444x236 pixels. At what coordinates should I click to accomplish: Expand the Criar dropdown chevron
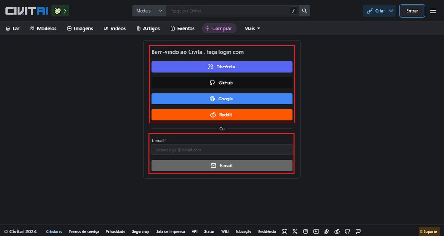(391, 11)
